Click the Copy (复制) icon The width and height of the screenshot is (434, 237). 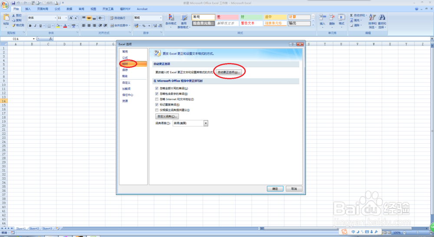pyautogui.click(x=13, y=20)
